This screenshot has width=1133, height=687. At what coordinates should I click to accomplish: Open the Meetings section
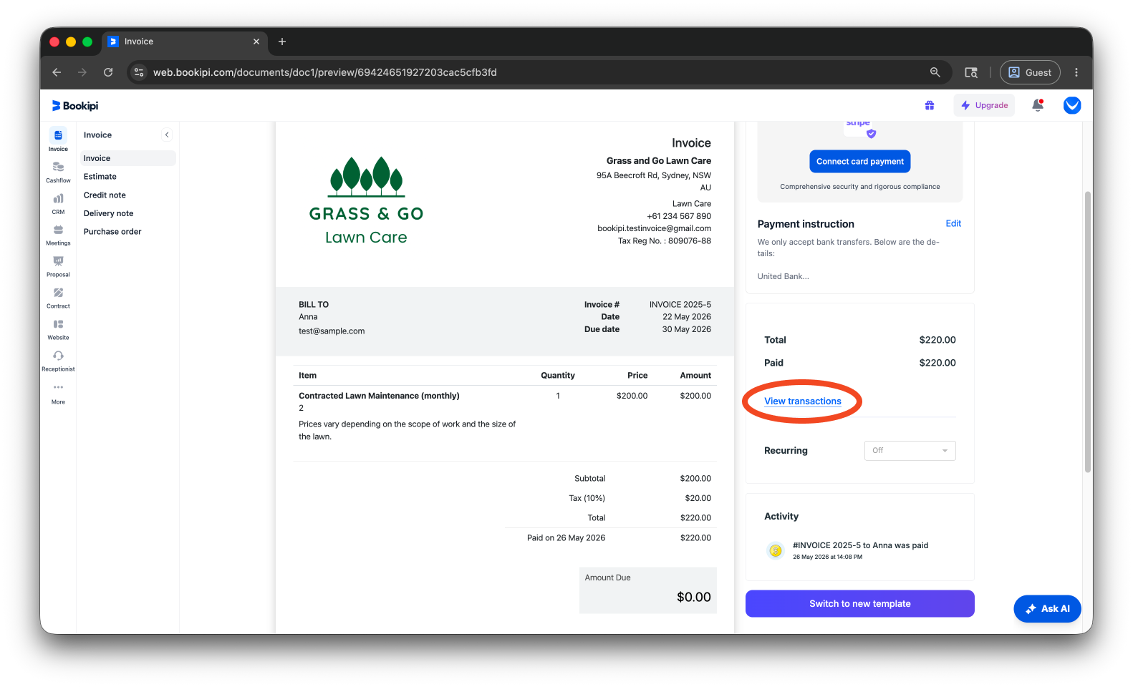click(58, 235)
